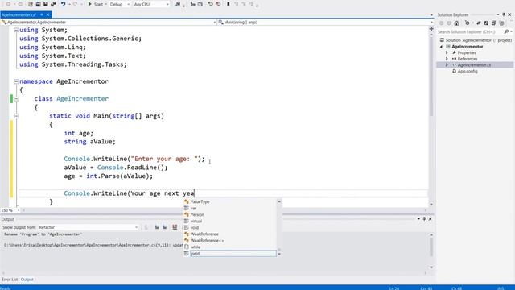Select AgeIncrementer.cs in Solution Explorer

pos(474,65)
